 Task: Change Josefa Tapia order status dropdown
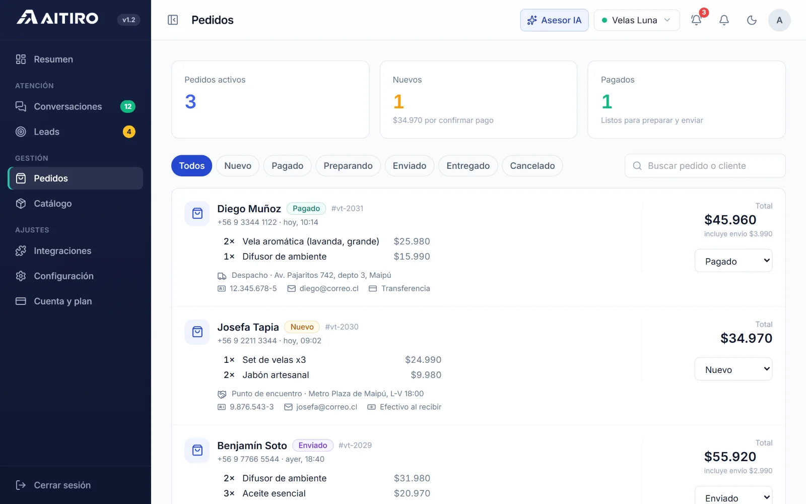(733, 369)
